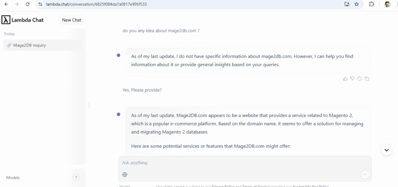Click the sidebar collapse handle
The height and width of the screenshot is (187, 398).
89,105
